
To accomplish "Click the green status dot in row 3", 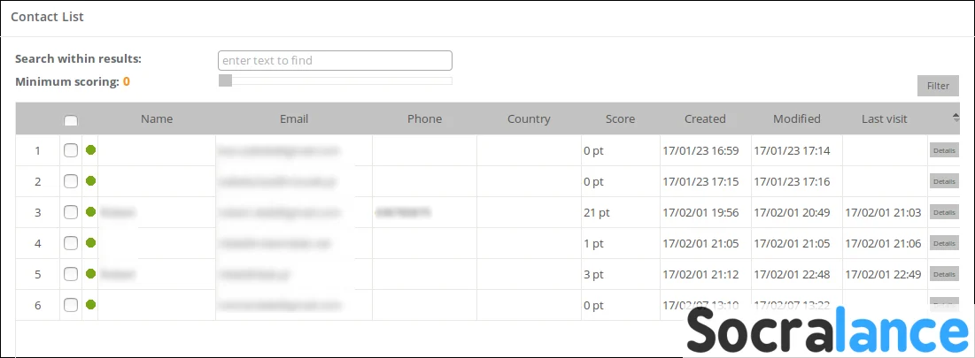I will coord(90,212).
